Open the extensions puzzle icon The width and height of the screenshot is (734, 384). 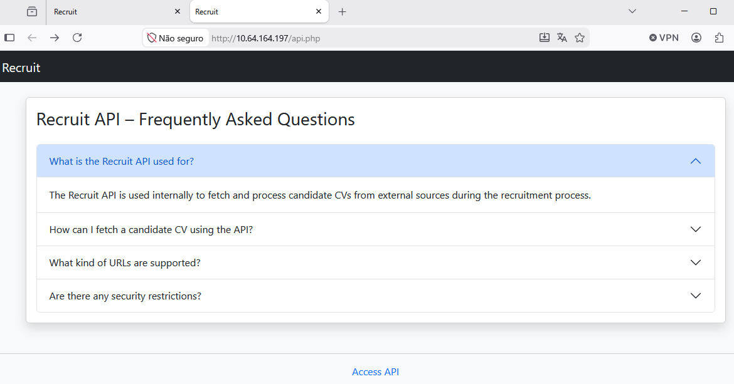point(720,38)
